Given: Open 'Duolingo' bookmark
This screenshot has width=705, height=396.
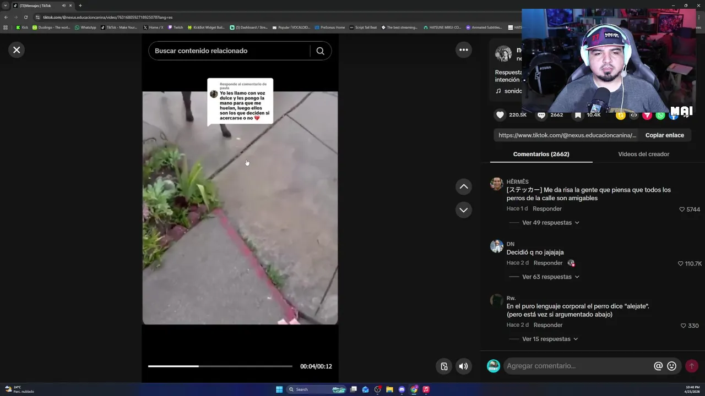Looking at the screenshot, I should point(51,27).
